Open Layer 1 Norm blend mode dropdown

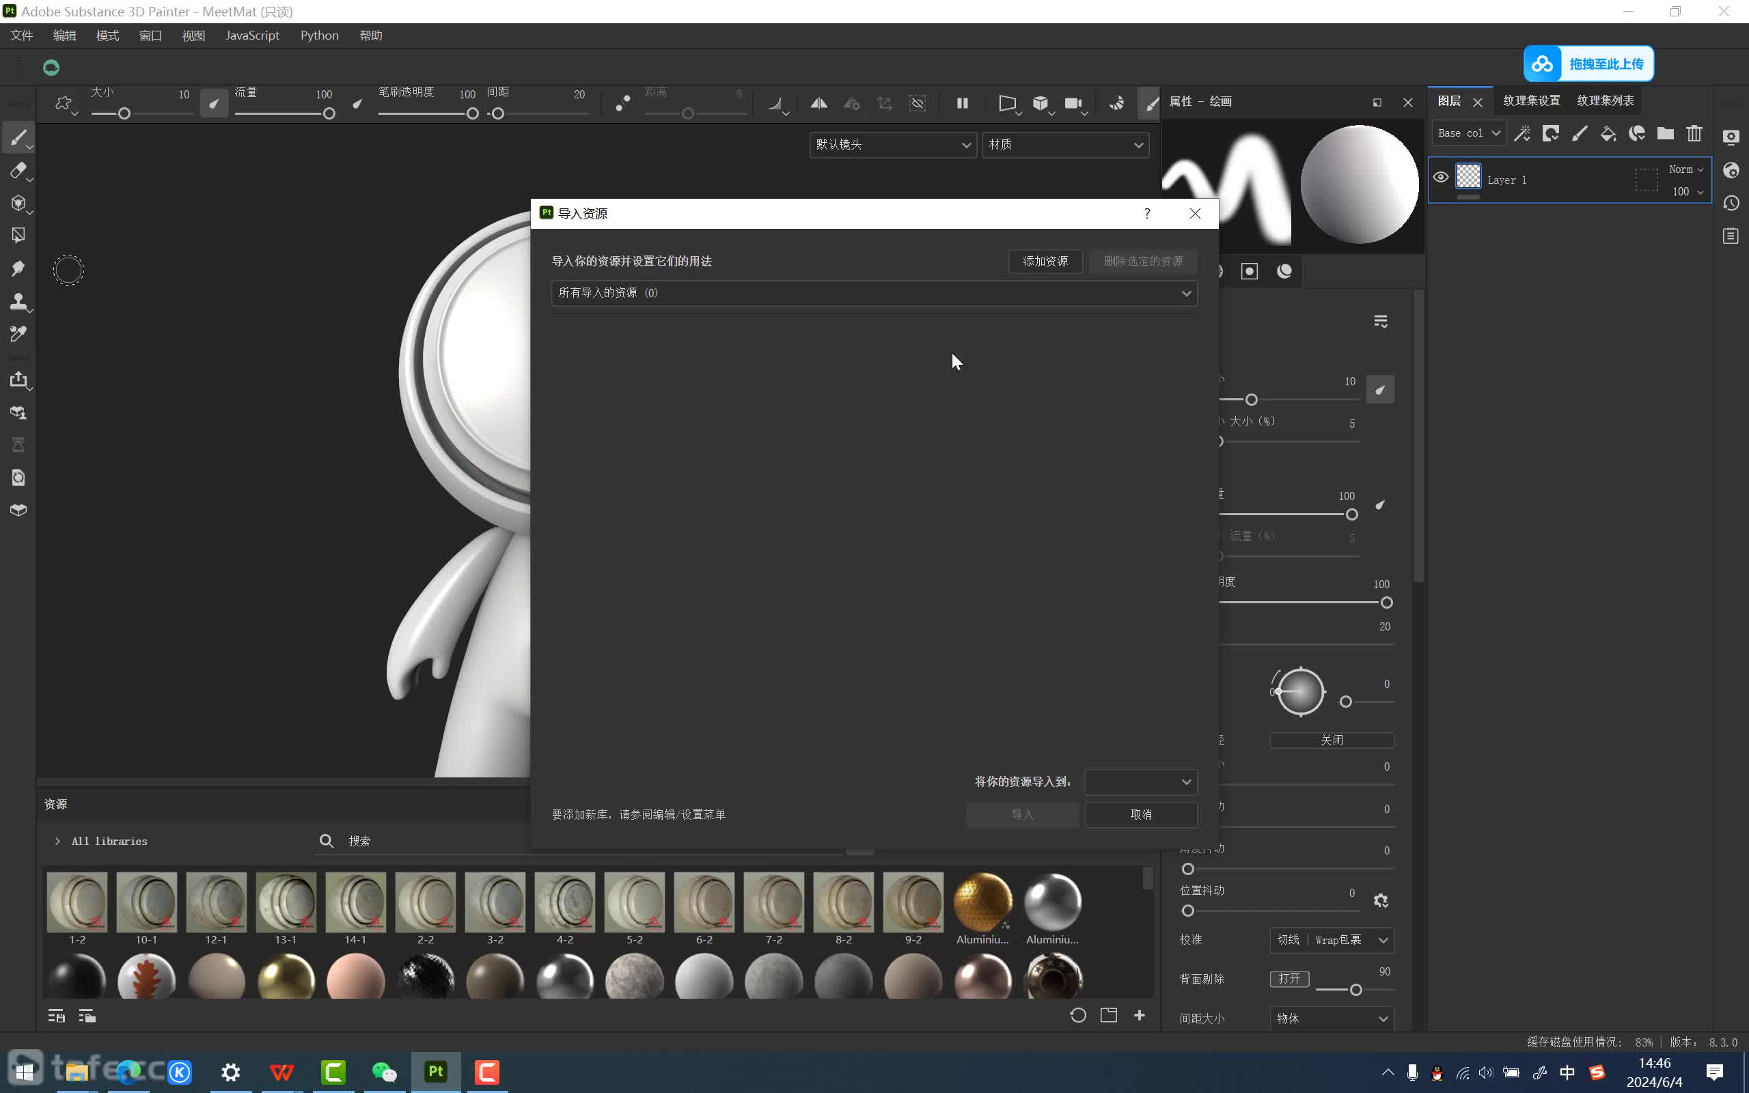(1686, 169)
